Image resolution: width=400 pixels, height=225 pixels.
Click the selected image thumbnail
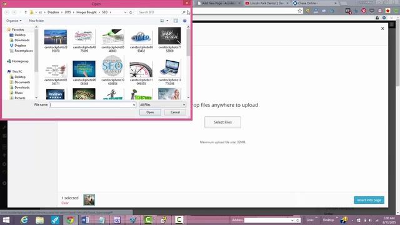pyautogui.click(x=89, y=200)
